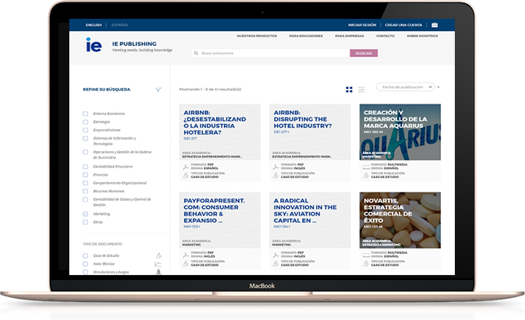Click case study icon on A Radical Innovation card
The image size is (525, 320).
(276, 264)
